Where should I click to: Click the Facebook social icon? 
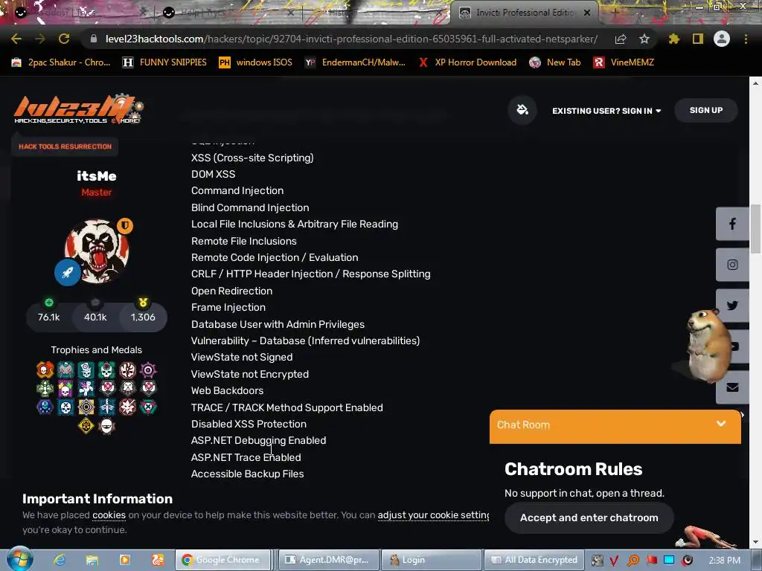[x=732, y=224]
